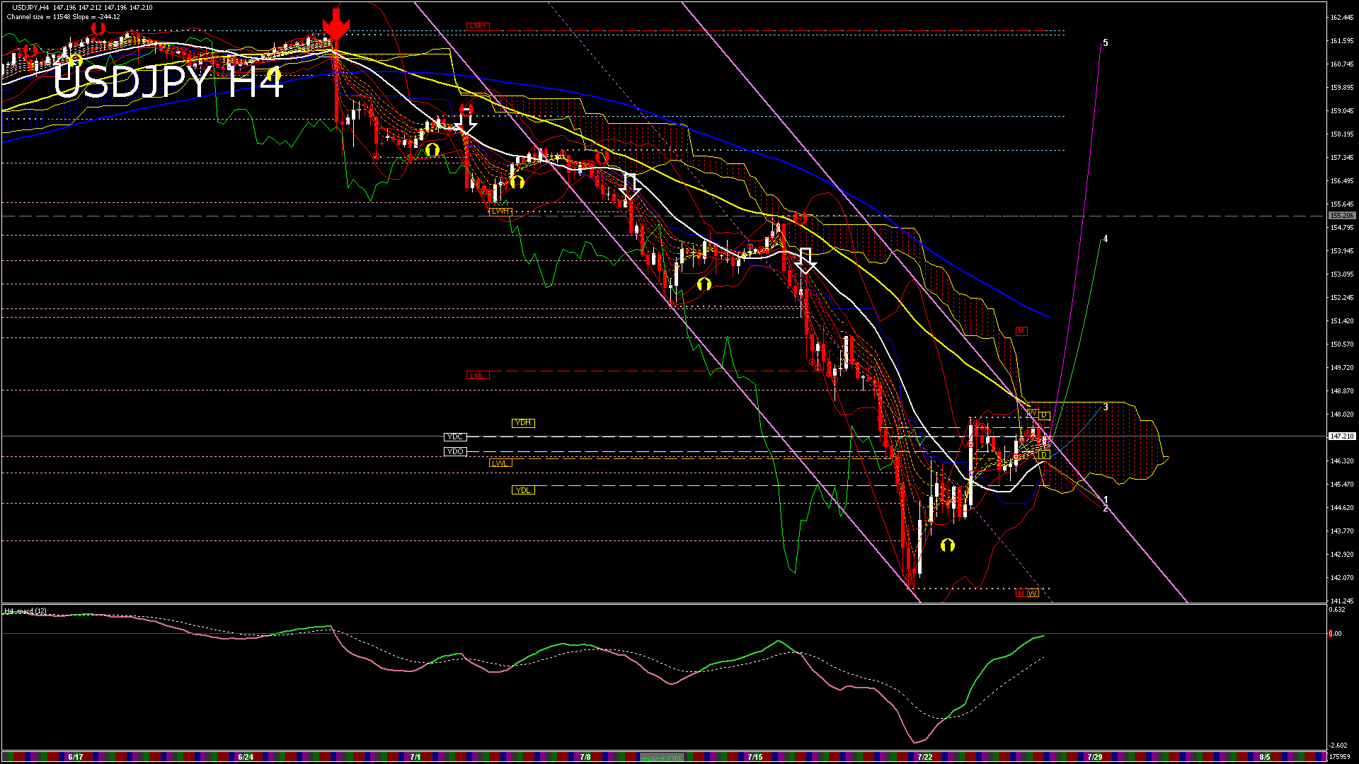
Task: Select the H4_macd (12) indicator label
Action: [x=25, y=611]
